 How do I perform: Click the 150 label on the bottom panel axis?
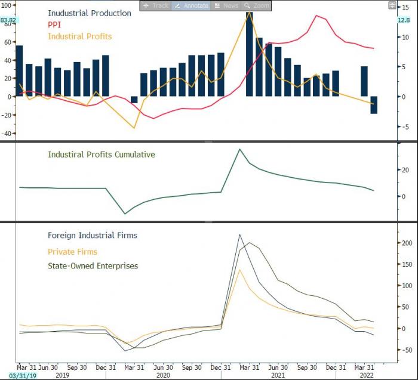pos(407,264)
